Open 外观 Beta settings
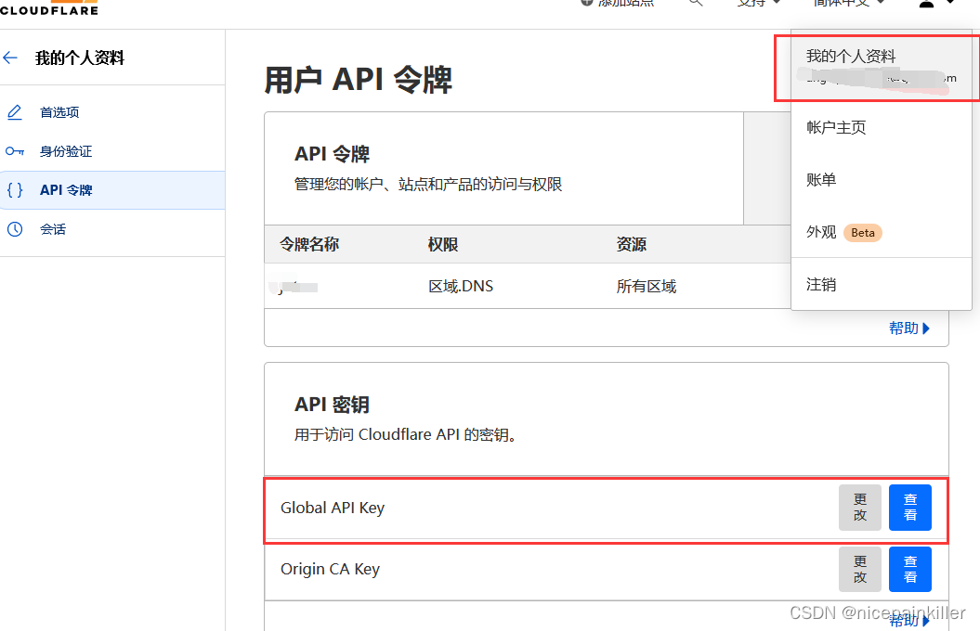This screenshot has width=980, height=631. click(x=821, y=232)
